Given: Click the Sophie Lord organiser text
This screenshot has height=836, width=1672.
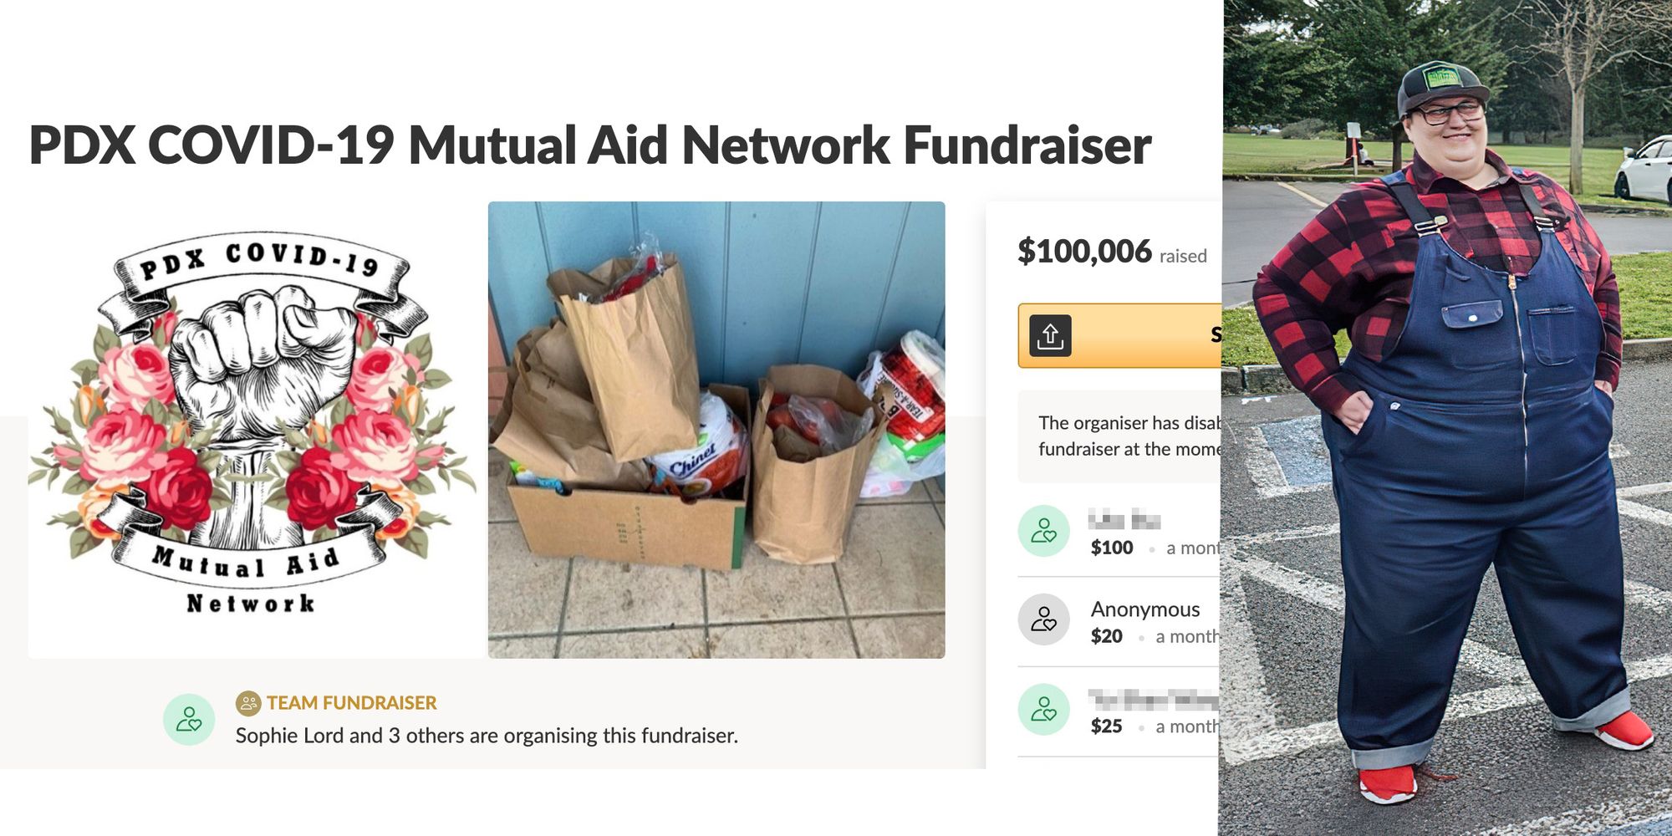Looking at the screenshot, I should (x=487, y=736).
